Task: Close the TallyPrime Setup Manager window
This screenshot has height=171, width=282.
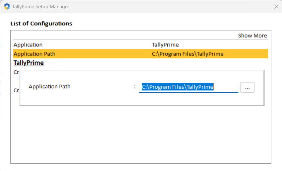Action: click(x=276, y=7)
